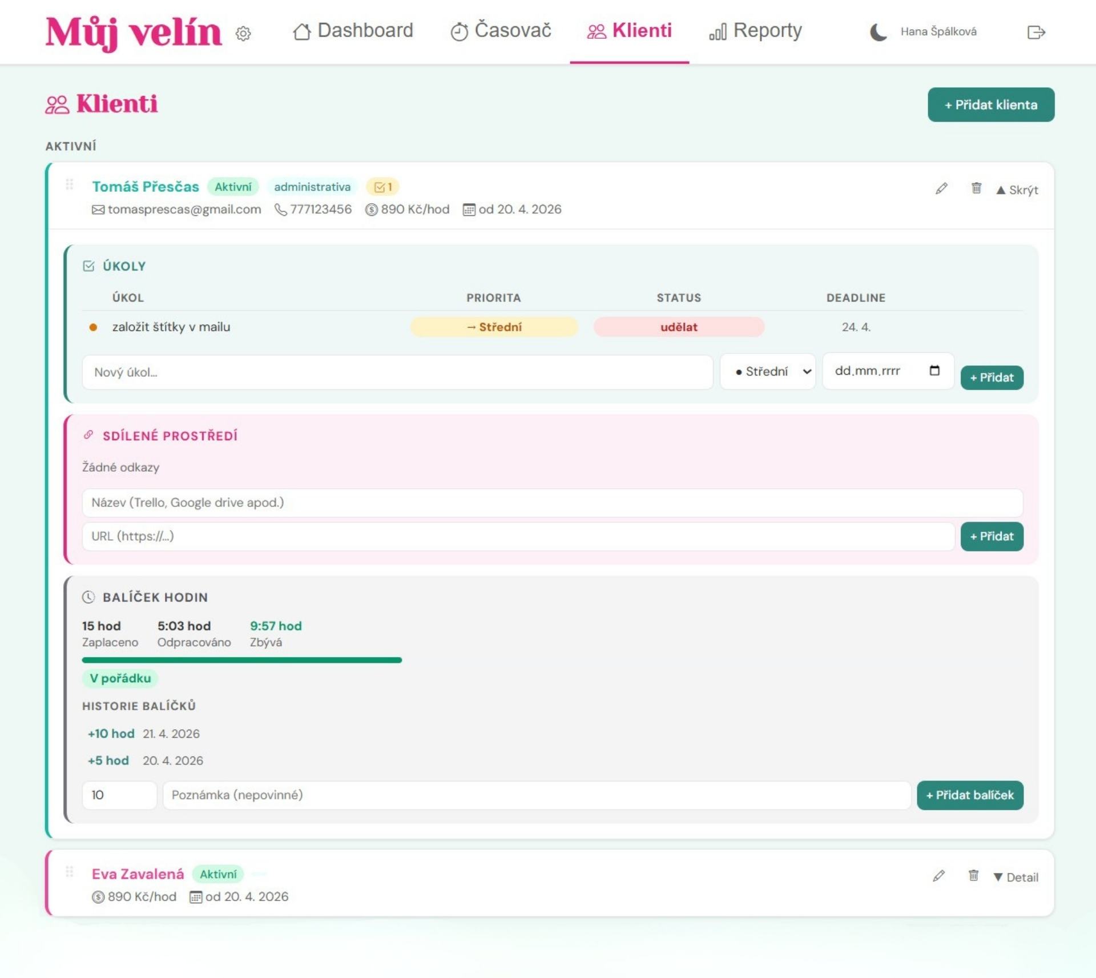The image size is (1096, 978).
Task: Edit Tomáš Přesčas with pencil icon
Action: (x=941, y=189)
